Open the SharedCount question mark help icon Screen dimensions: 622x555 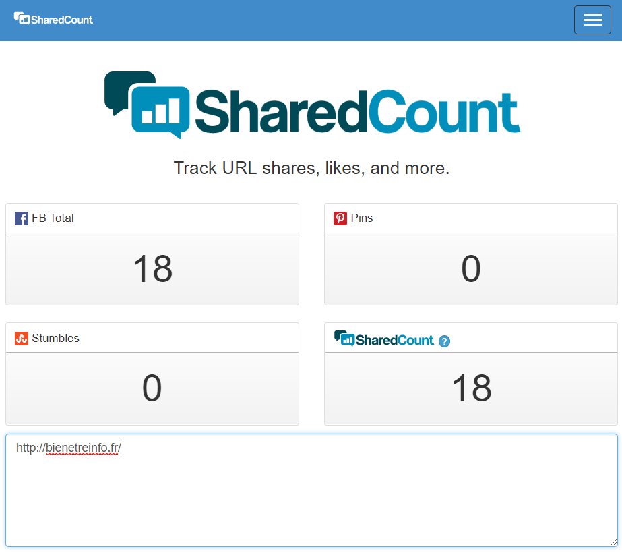[x=444, y=341]
